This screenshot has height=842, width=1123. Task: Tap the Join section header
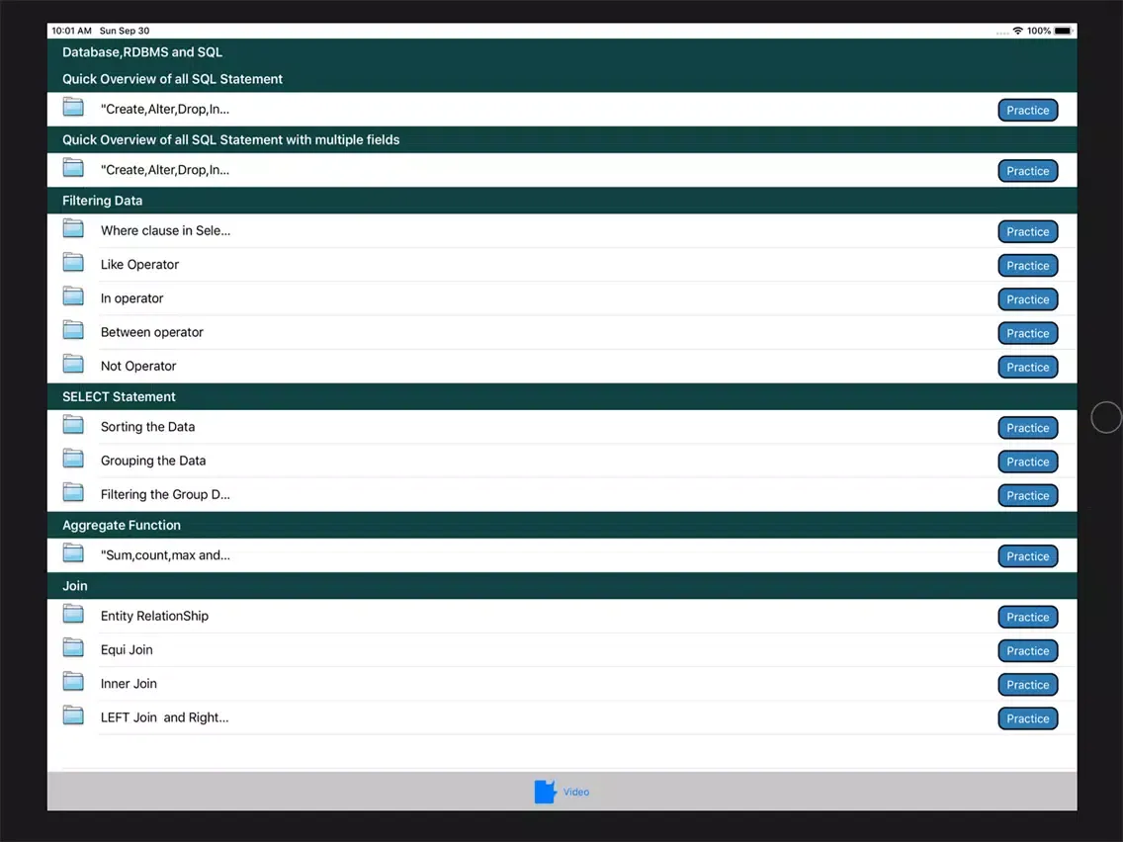pos(75,586)
